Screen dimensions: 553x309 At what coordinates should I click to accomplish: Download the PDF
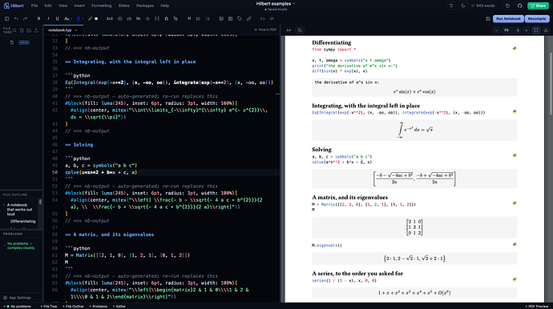tap(546, 30)
